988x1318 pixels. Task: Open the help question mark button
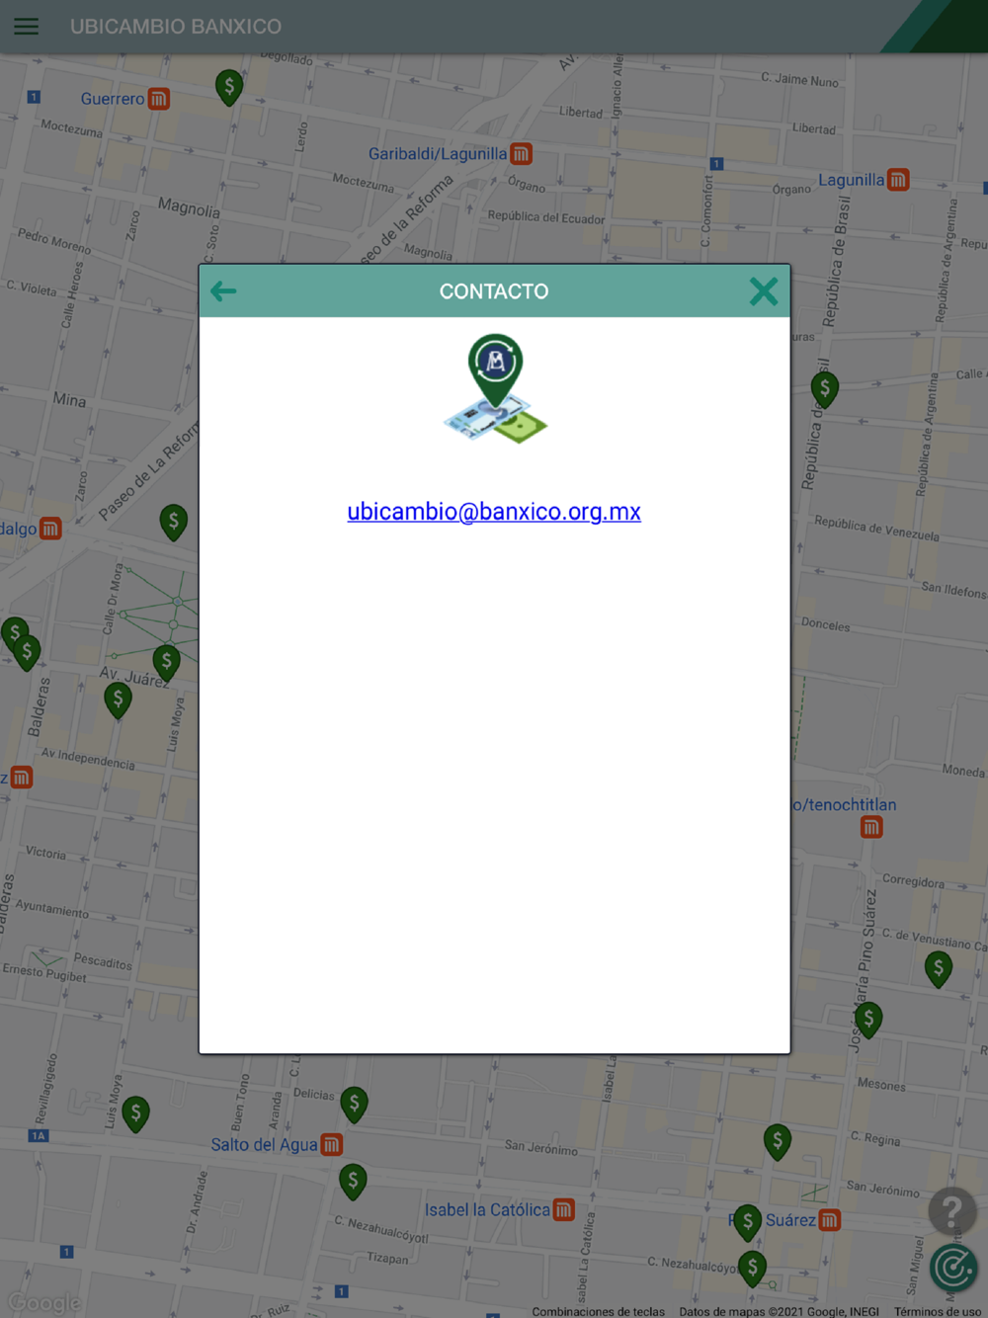952,1210
